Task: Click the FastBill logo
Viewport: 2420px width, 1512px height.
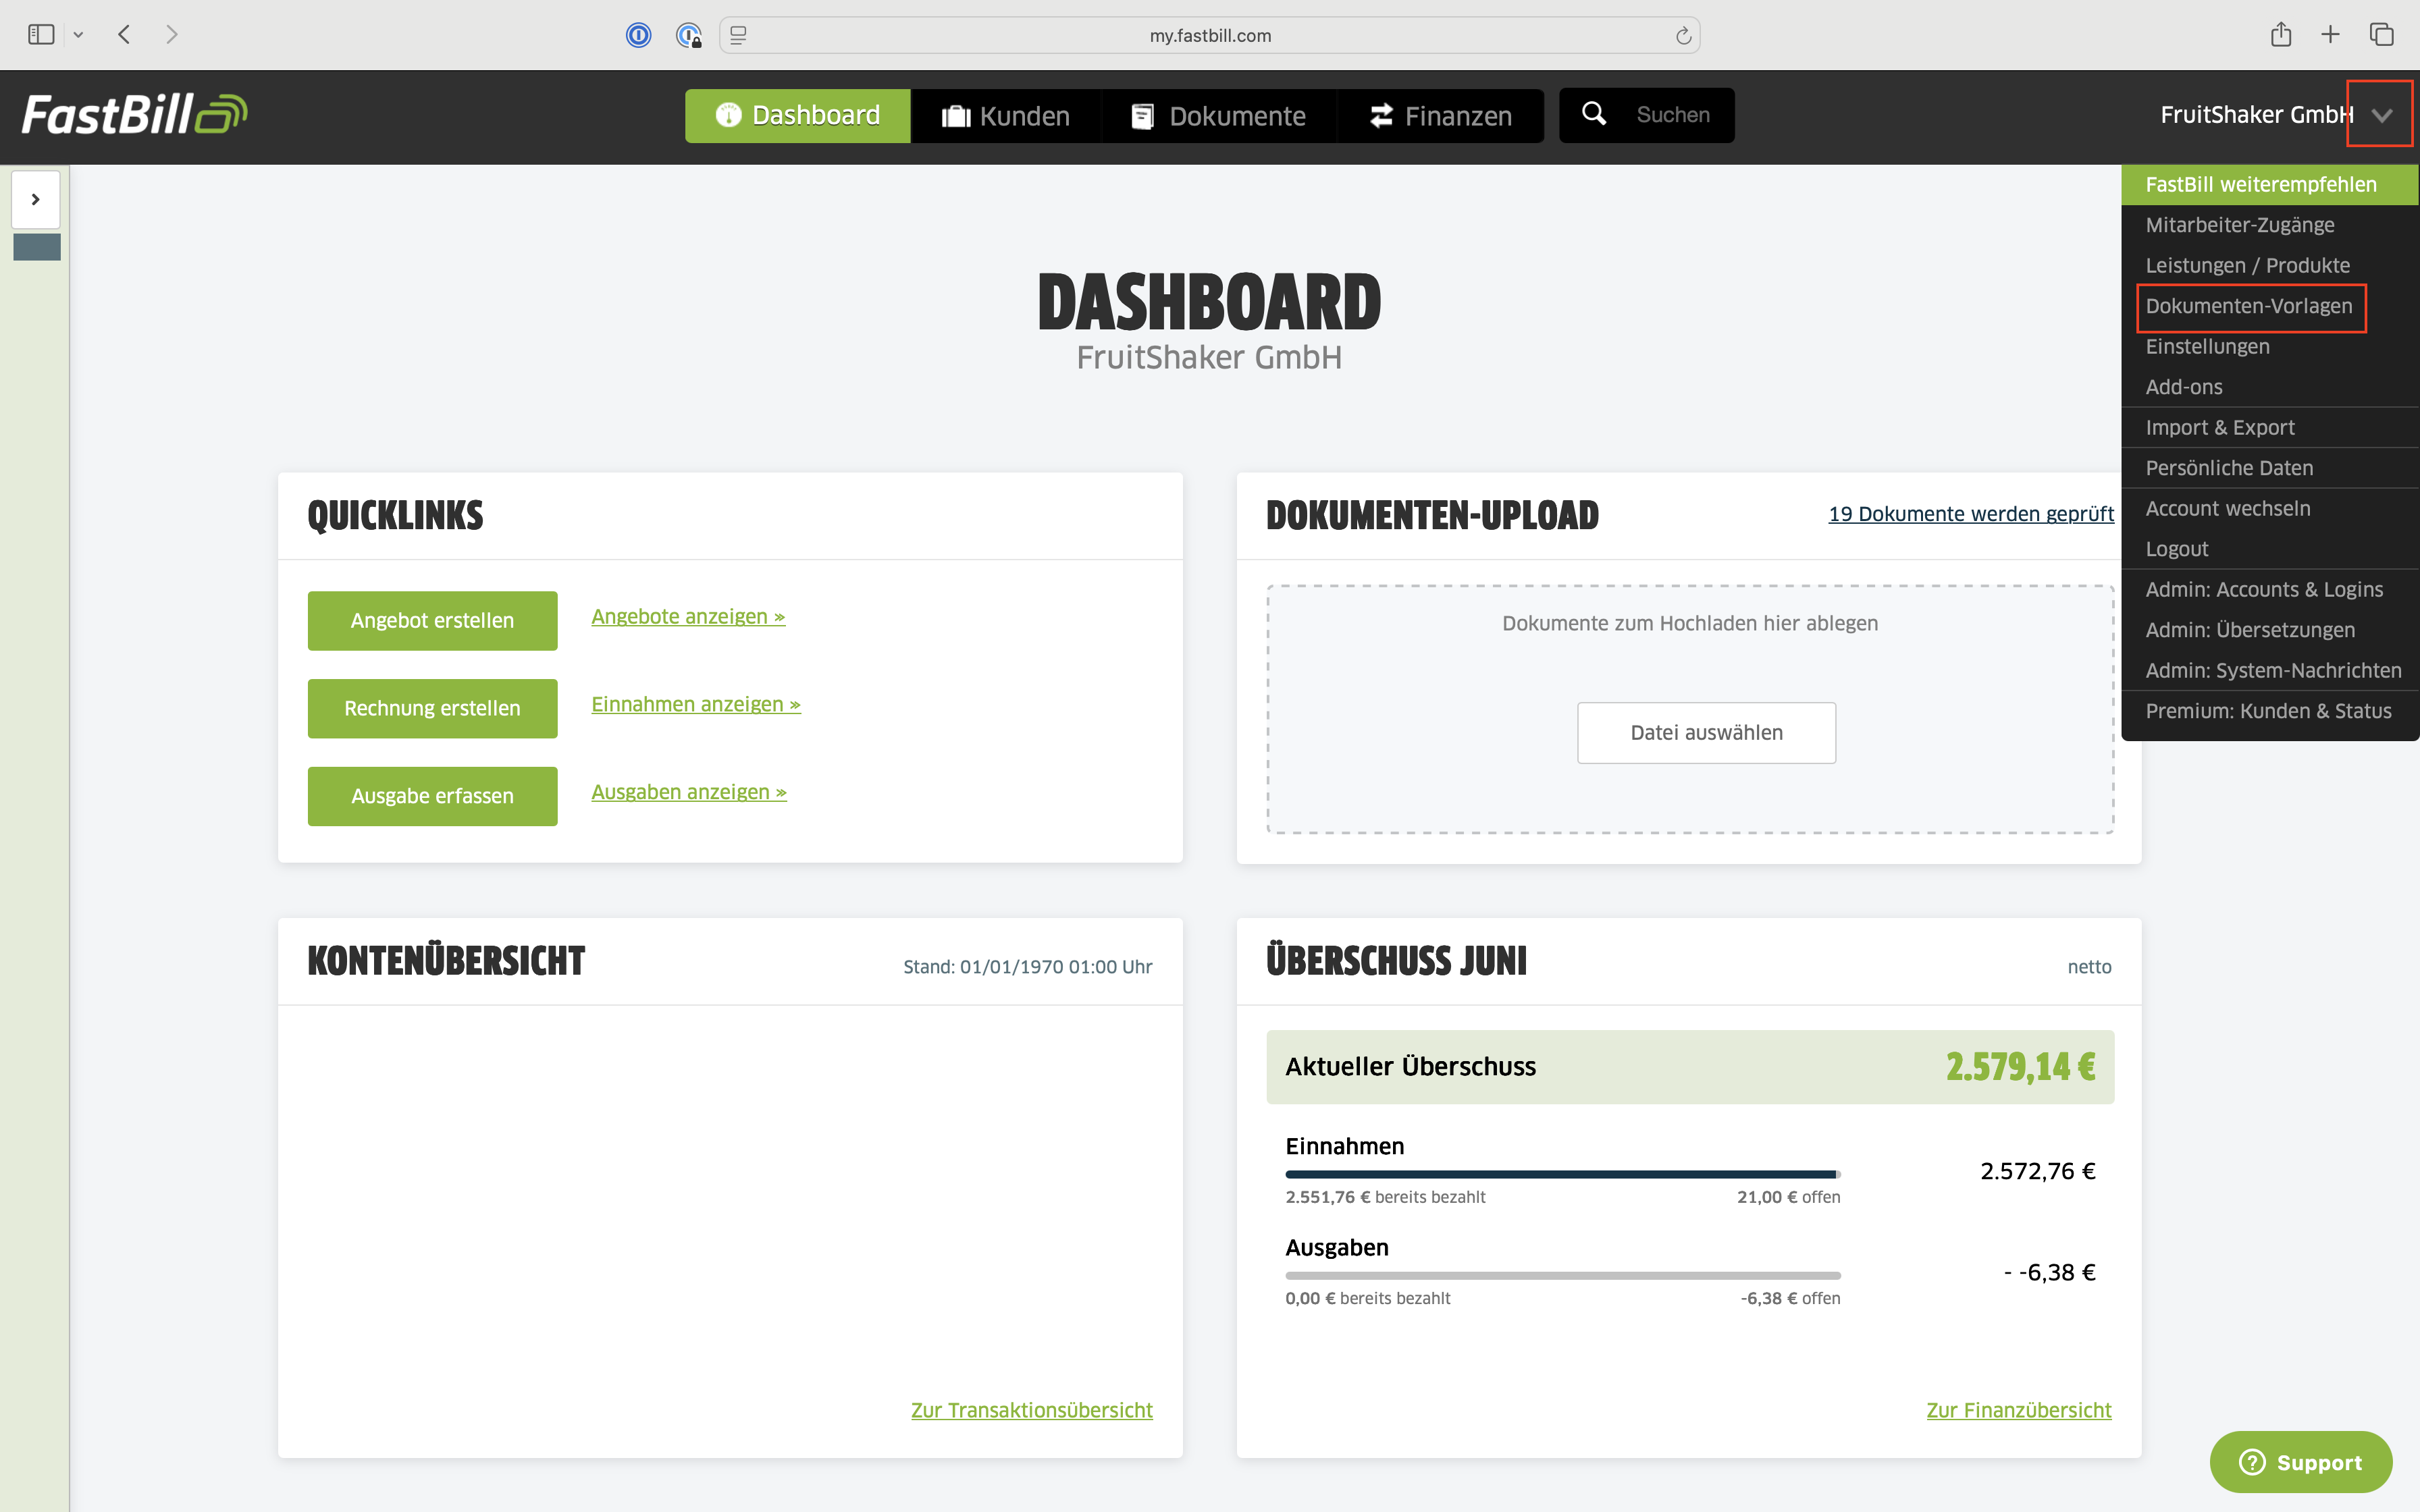Action: point(135,114)
